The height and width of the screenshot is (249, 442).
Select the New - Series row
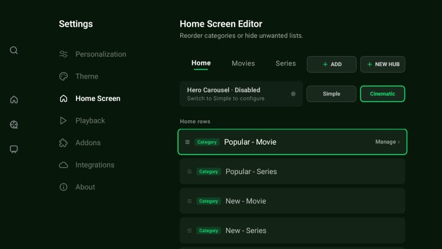pyautogui.click(x=292, y=231)
